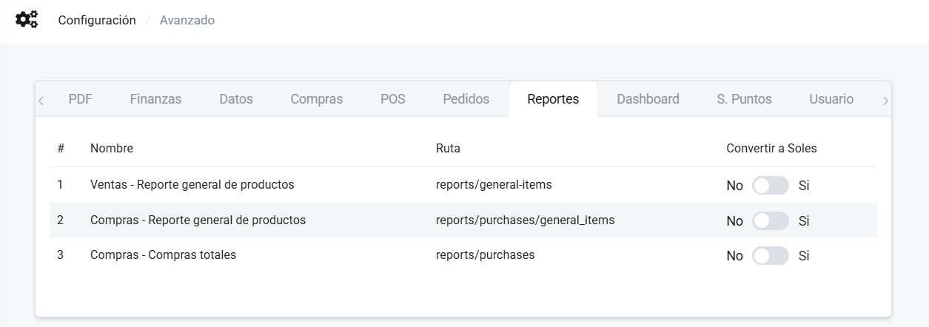Click the gears settings icon
929x327 pixels.
coord(27,20)
